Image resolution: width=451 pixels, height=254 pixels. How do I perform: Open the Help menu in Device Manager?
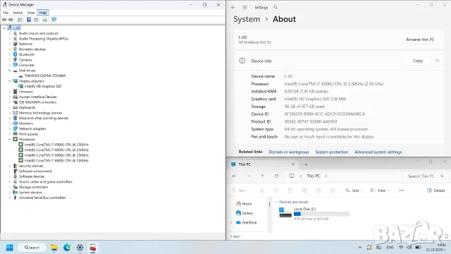point(43,13)
